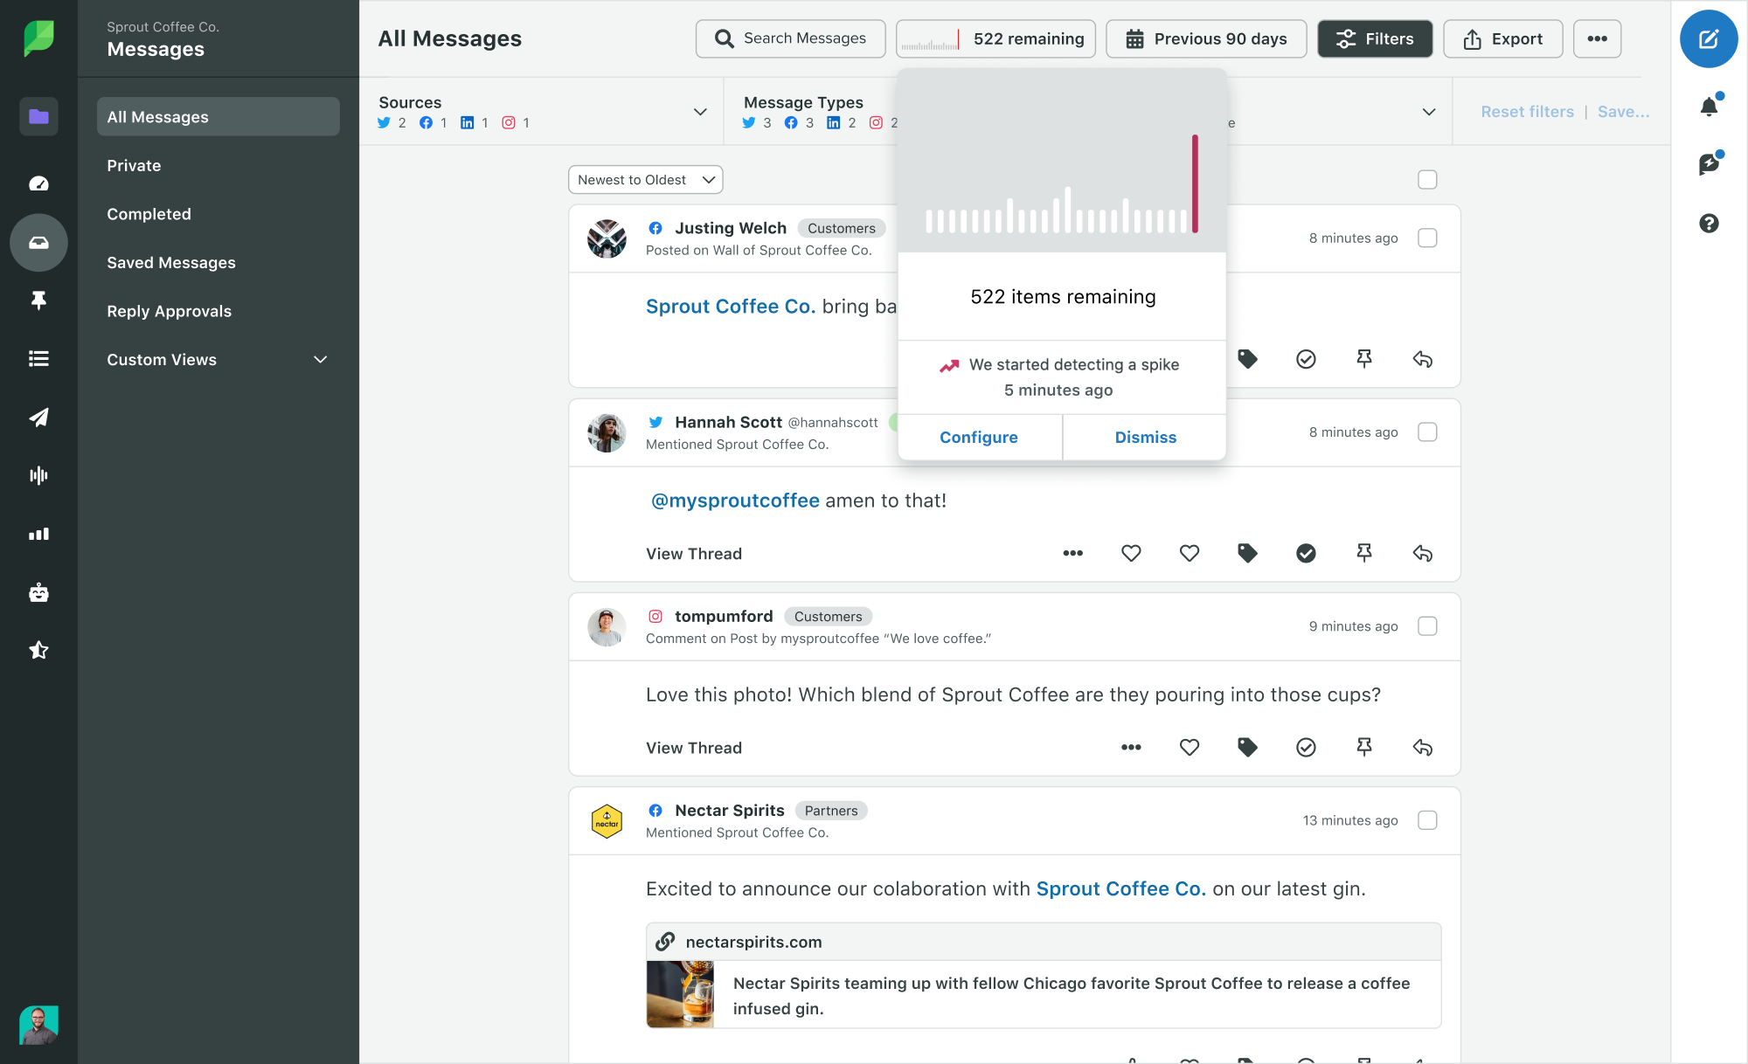Open the Custom Views section
The image size is (1748, 1064).
(215, 359)
